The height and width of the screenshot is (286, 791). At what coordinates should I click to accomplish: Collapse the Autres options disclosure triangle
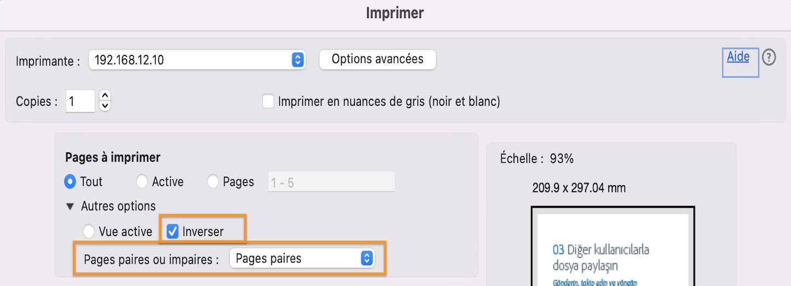(70, 207)
